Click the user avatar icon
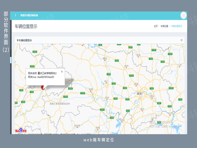This screenshot has width=197, height=148. (x=183, y=15)
